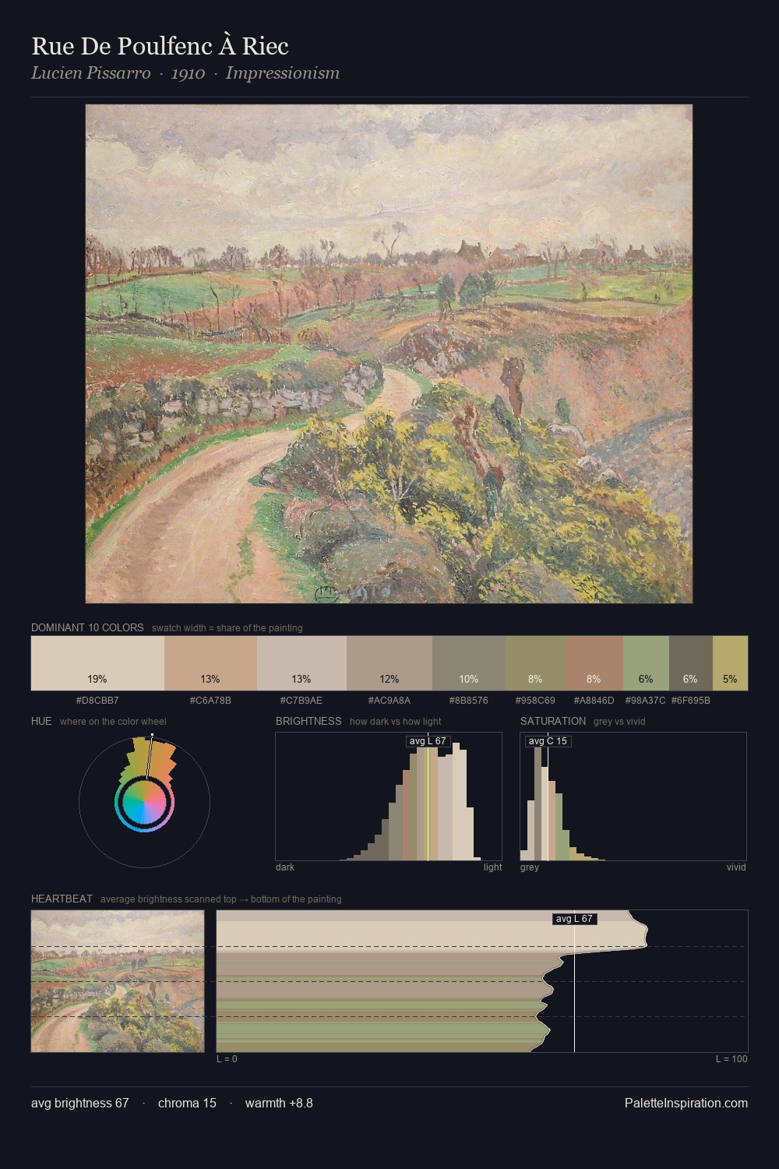Viewport: 779px width, 1169px height.
Task: Select the tan #C6A78B swatch
Action: click(x=210, y=663)
